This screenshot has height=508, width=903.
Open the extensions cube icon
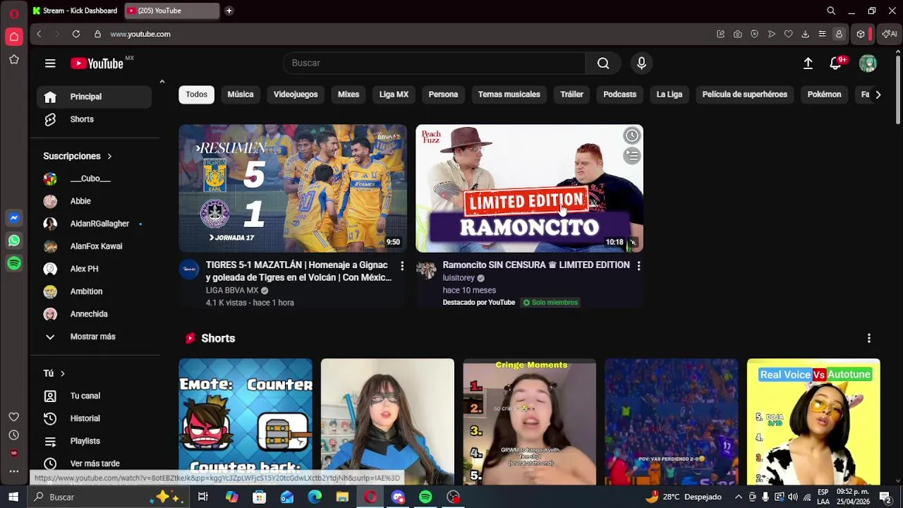[x=861, y=34]
